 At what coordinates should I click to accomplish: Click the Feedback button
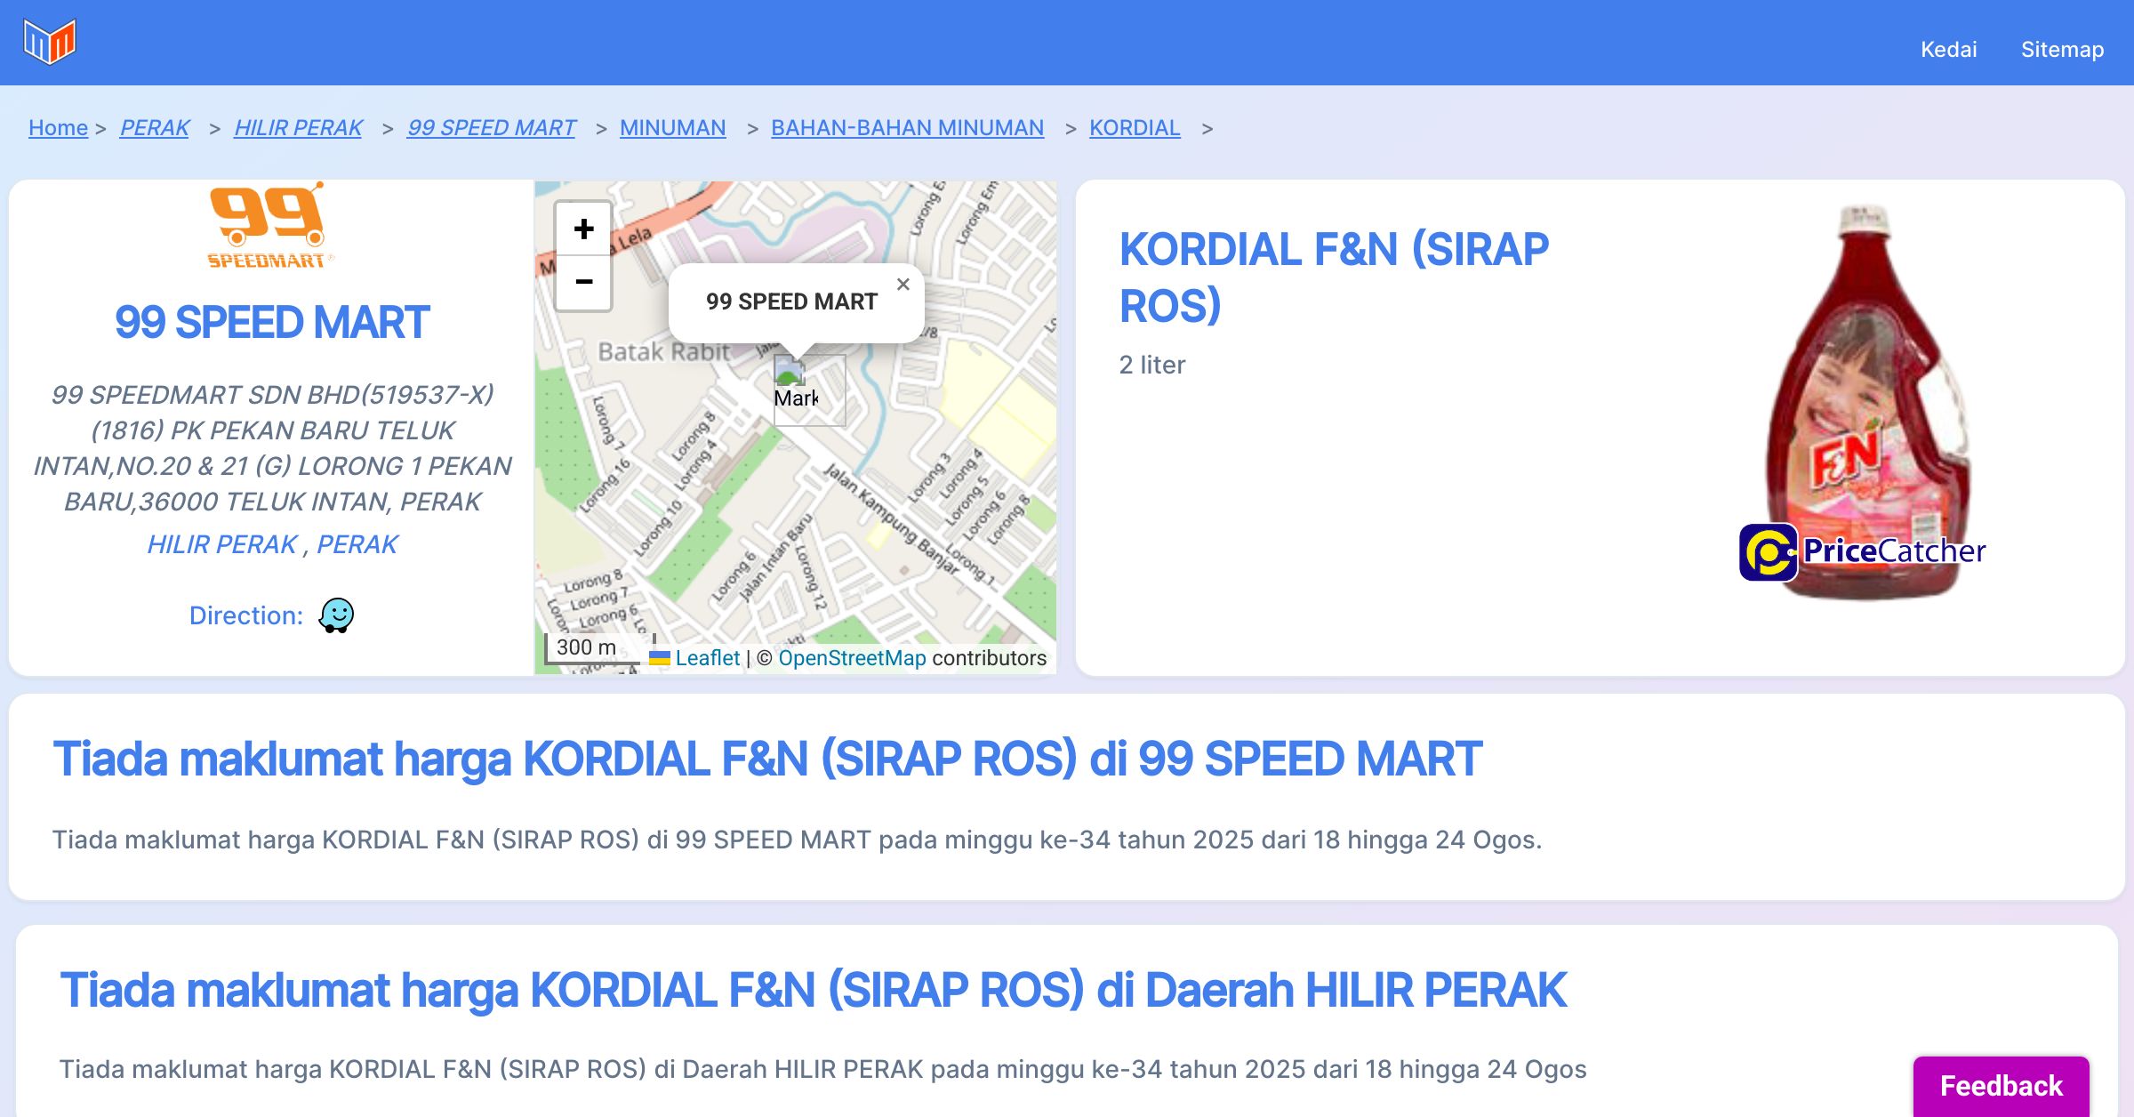[2001, 1085]
